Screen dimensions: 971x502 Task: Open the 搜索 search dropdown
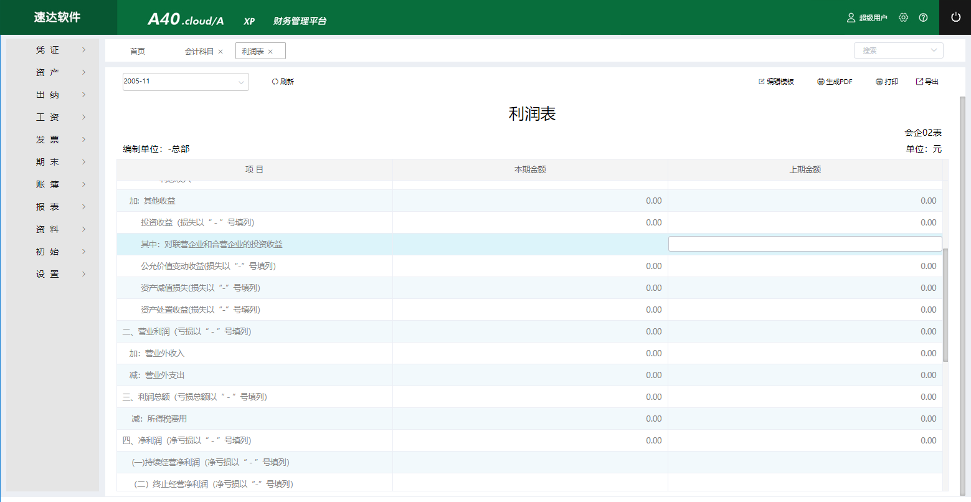pos(898,50)
